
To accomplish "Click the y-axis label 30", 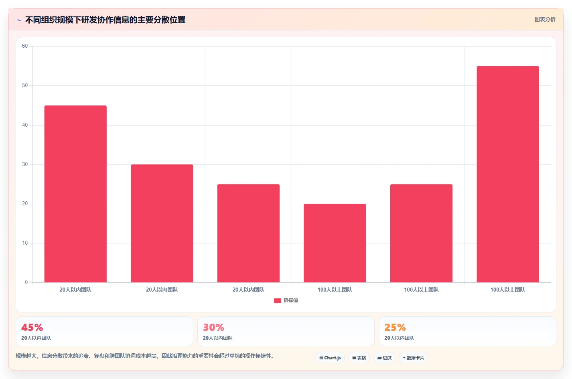I will pyautogui.click(x=25, y=164).
